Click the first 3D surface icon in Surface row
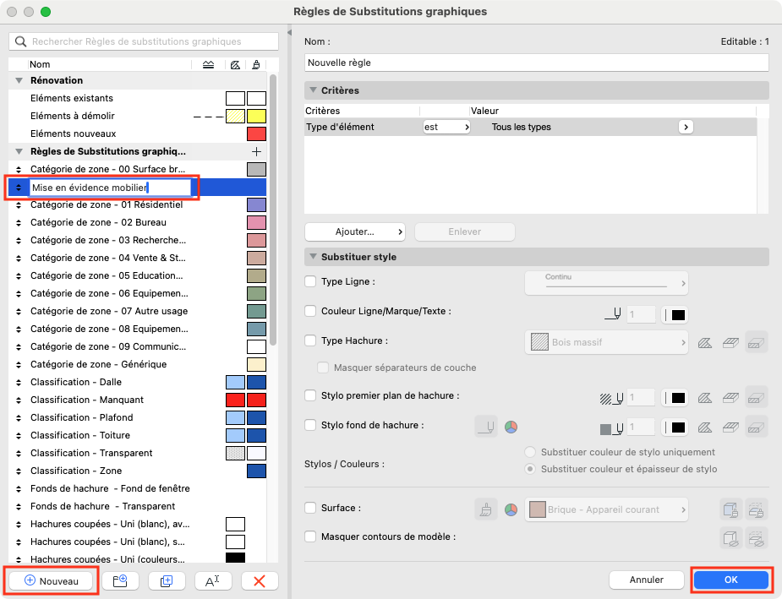The width and height of the screenshot is (782, 599). coord(730,509)
